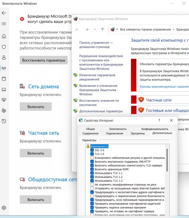189x218 pixels.
Task: Check Блокировать небезопасные рисунки checkbox
Action: tap(92, 158)
